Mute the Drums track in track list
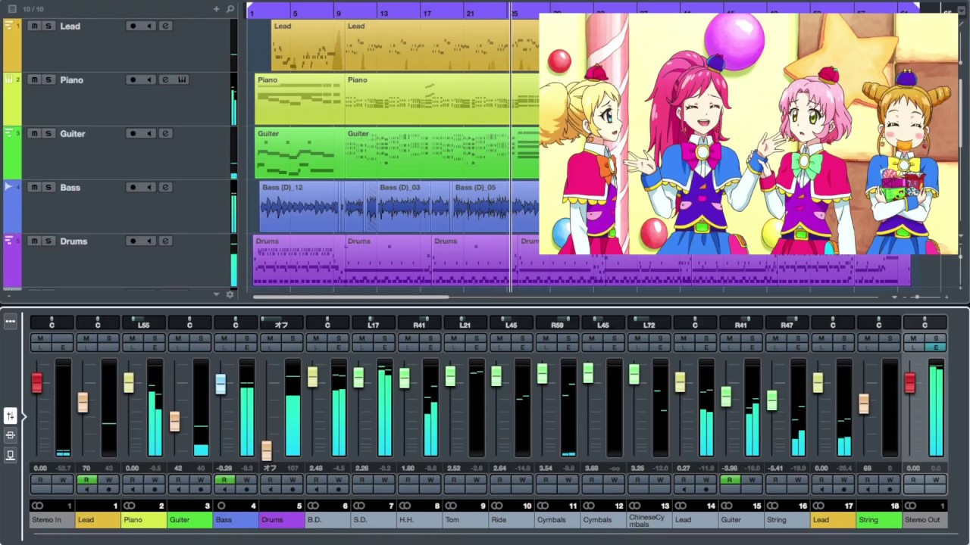The image size is (970, 545). 34,241
